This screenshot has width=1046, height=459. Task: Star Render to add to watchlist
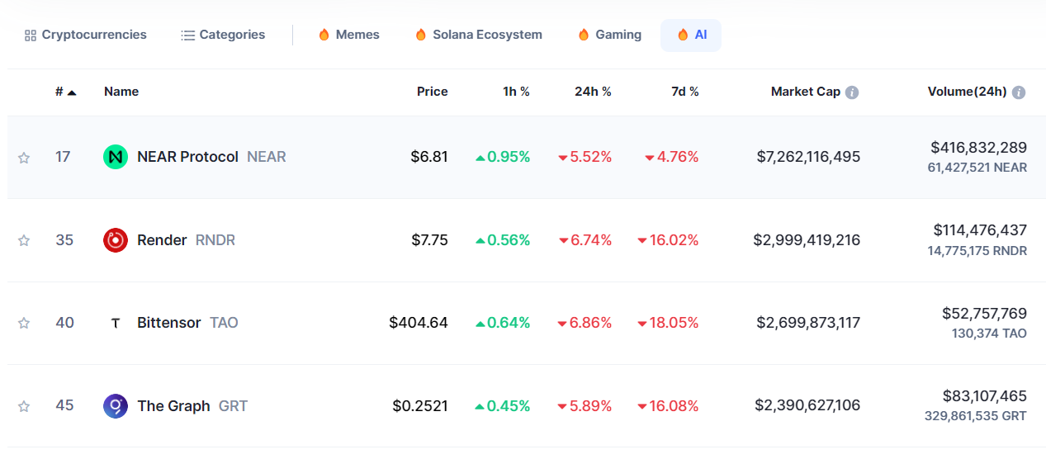24,240
